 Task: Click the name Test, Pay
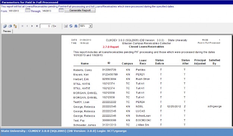(79, 121)
